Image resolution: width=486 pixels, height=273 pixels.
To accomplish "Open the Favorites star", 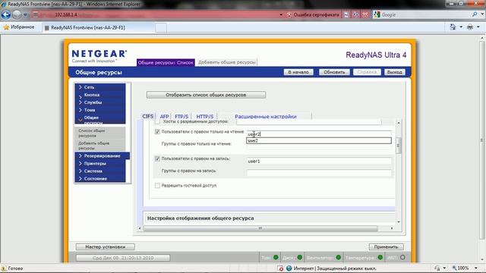I will pyautogui.click(x=6, y=27).
